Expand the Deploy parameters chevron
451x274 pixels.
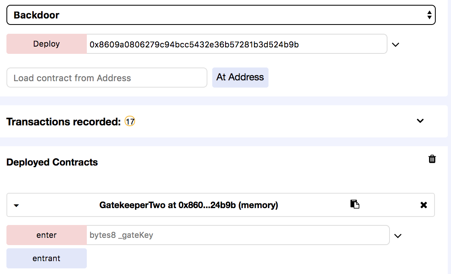click(396, 45)
